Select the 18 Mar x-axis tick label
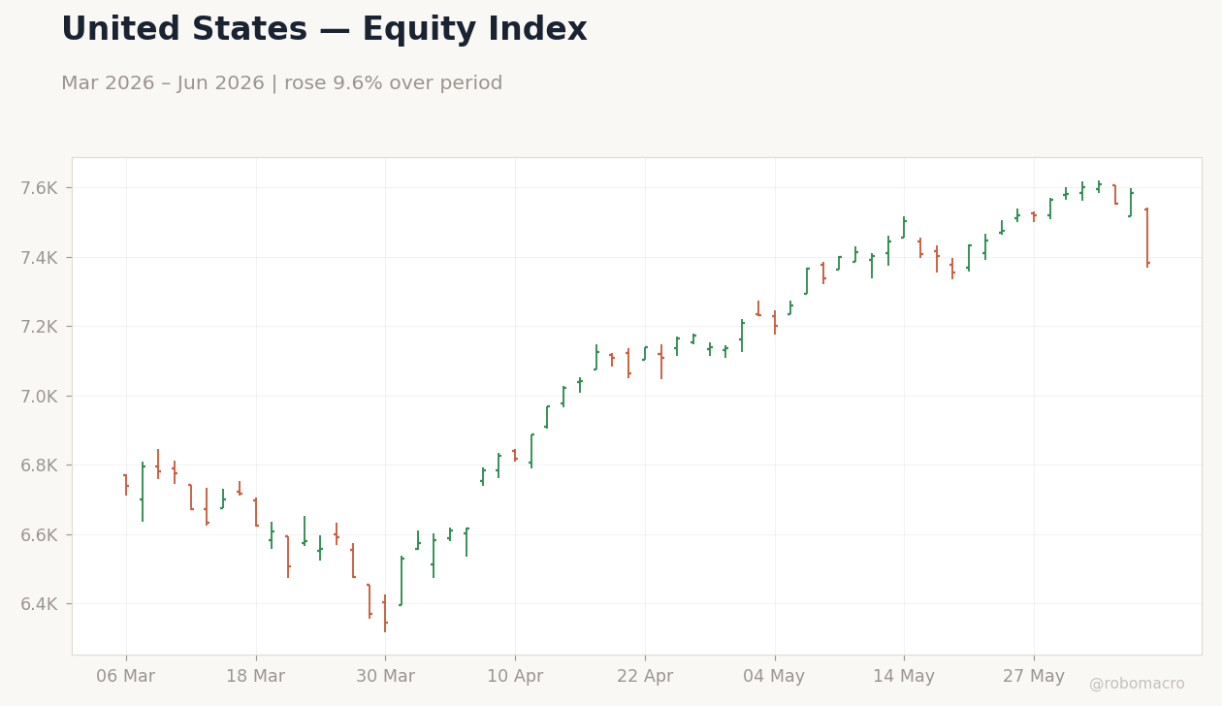 [255, 677]
